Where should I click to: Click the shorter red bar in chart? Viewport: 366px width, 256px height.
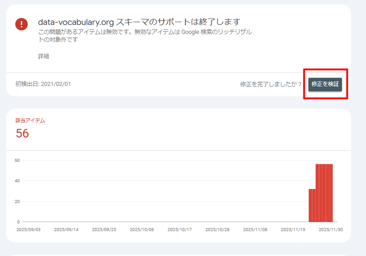(x=312, y=205)
